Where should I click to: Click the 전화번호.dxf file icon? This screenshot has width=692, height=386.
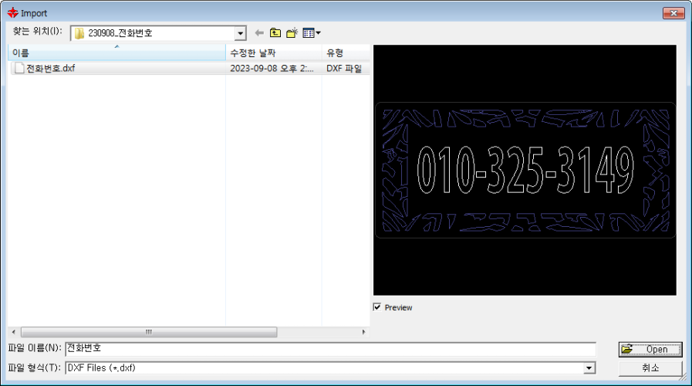[x=19, y=68]
